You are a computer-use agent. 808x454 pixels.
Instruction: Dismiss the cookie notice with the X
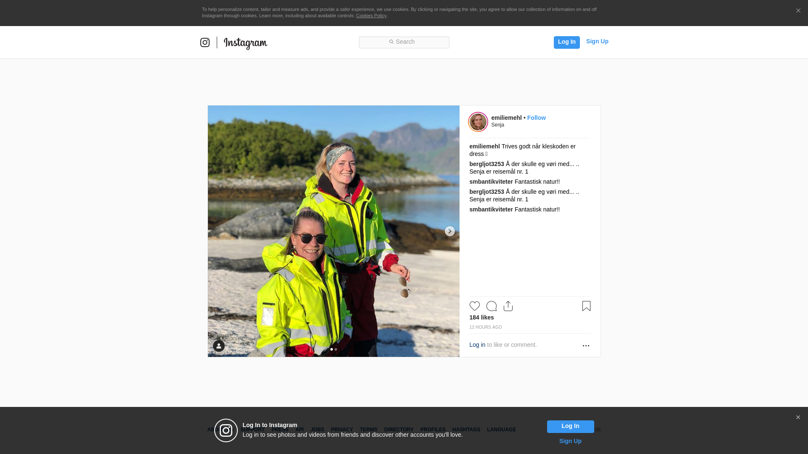click(x=798, y=11)
